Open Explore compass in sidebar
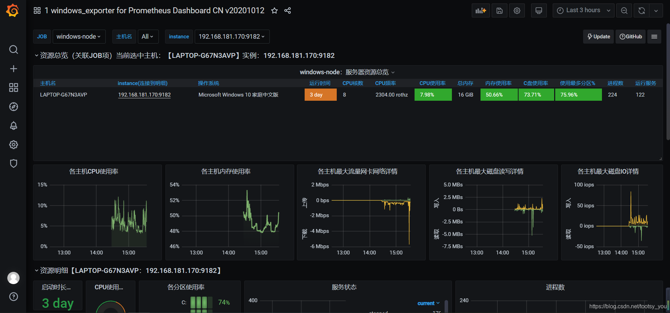Image resolution: width=670 pixels, height=313 pixels. coord(13,107)
